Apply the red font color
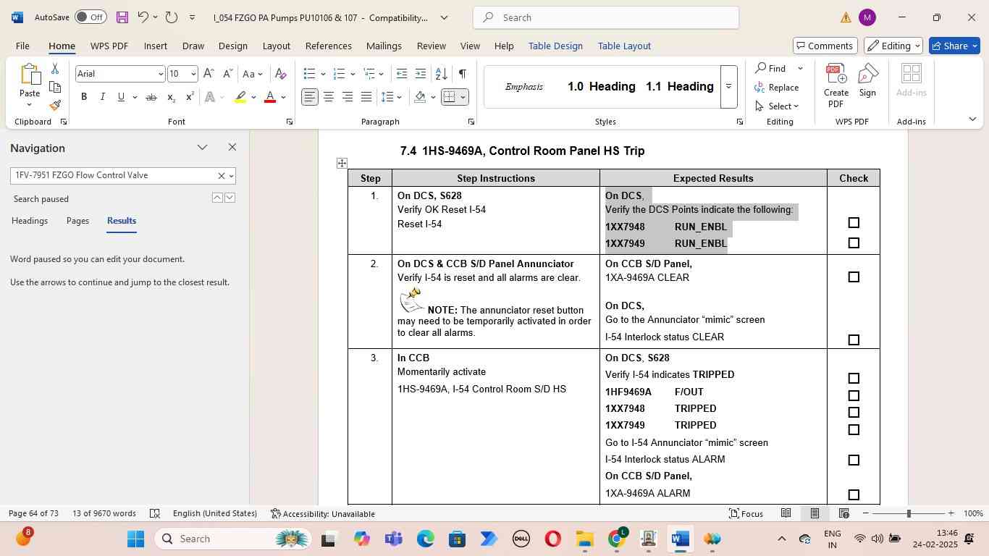 tap(270, 97)
